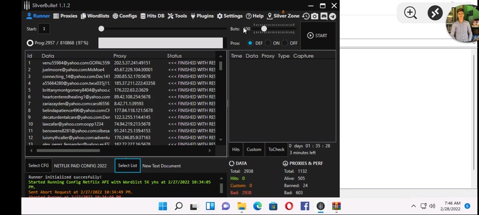Select the OFF proxy radio button
The image size is (479, 215).
(x=285, y=43)
